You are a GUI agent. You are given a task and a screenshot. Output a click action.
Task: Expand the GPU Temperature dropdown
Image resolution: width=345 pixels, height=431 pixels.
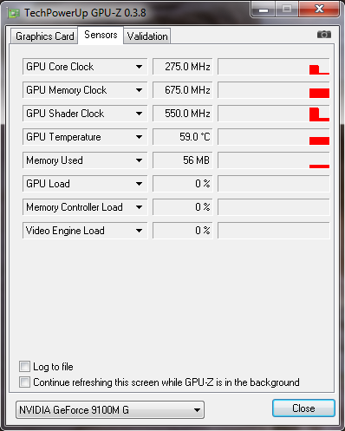tap(139, 137)
